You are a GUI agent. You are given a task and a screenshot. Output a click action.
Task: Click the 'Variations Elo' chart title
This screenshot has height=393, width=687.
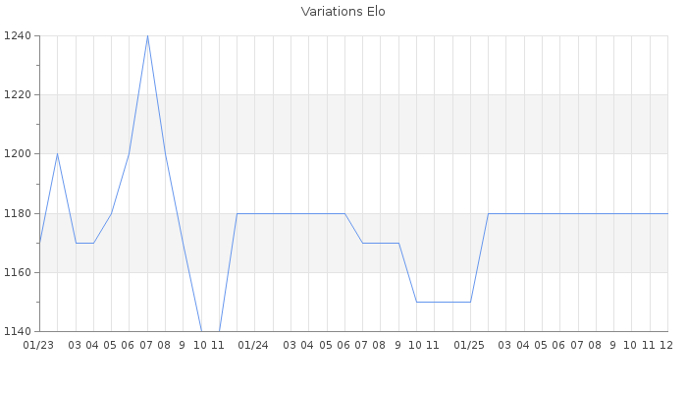(343, 12)
